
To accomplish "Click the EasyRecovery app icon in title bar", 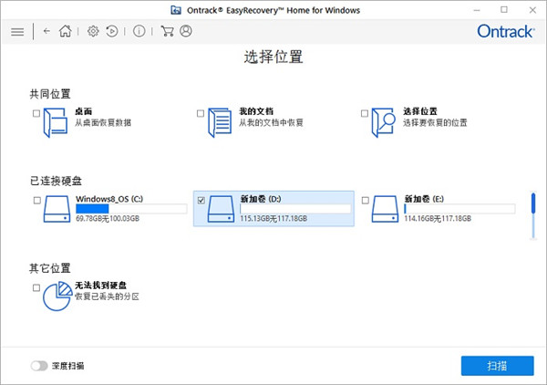I will click(x=176, y=10).
